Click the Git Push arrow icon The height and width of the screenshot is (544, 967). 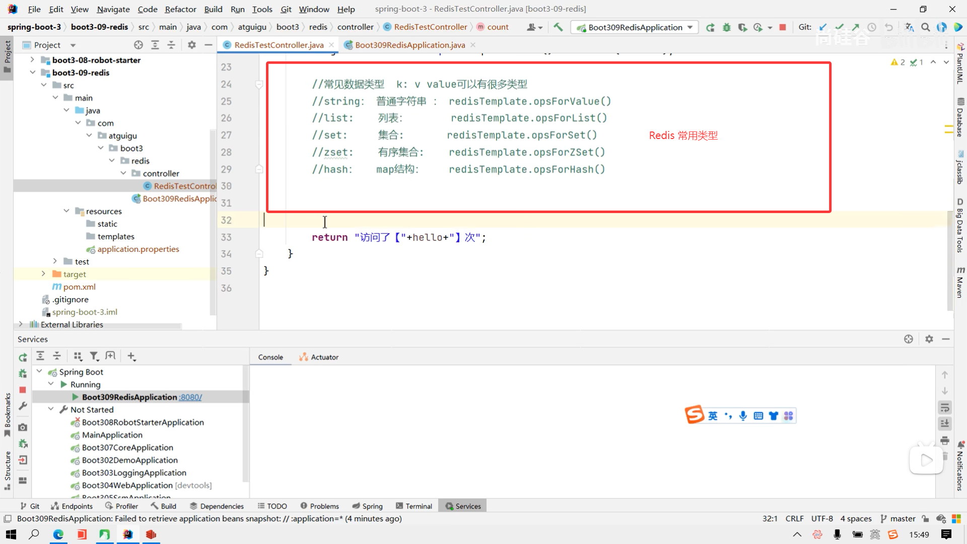(x=856, y=27)
